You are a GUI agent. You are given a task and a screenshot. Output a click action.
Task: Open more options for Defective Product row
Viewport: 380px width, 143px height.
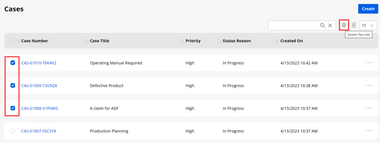coord(369,85)
